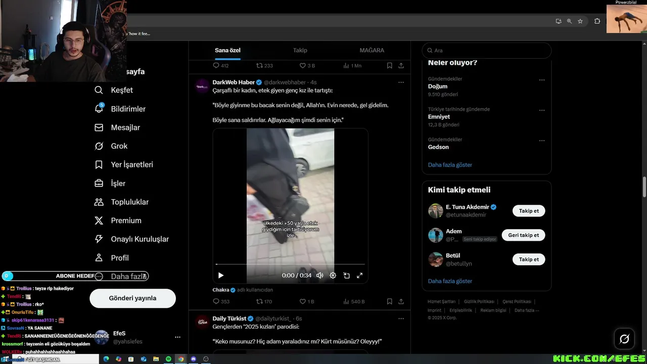647x364 pixels.
Task: View analytics of DarkWeb Haber post
Action: [x=354, y=301]
